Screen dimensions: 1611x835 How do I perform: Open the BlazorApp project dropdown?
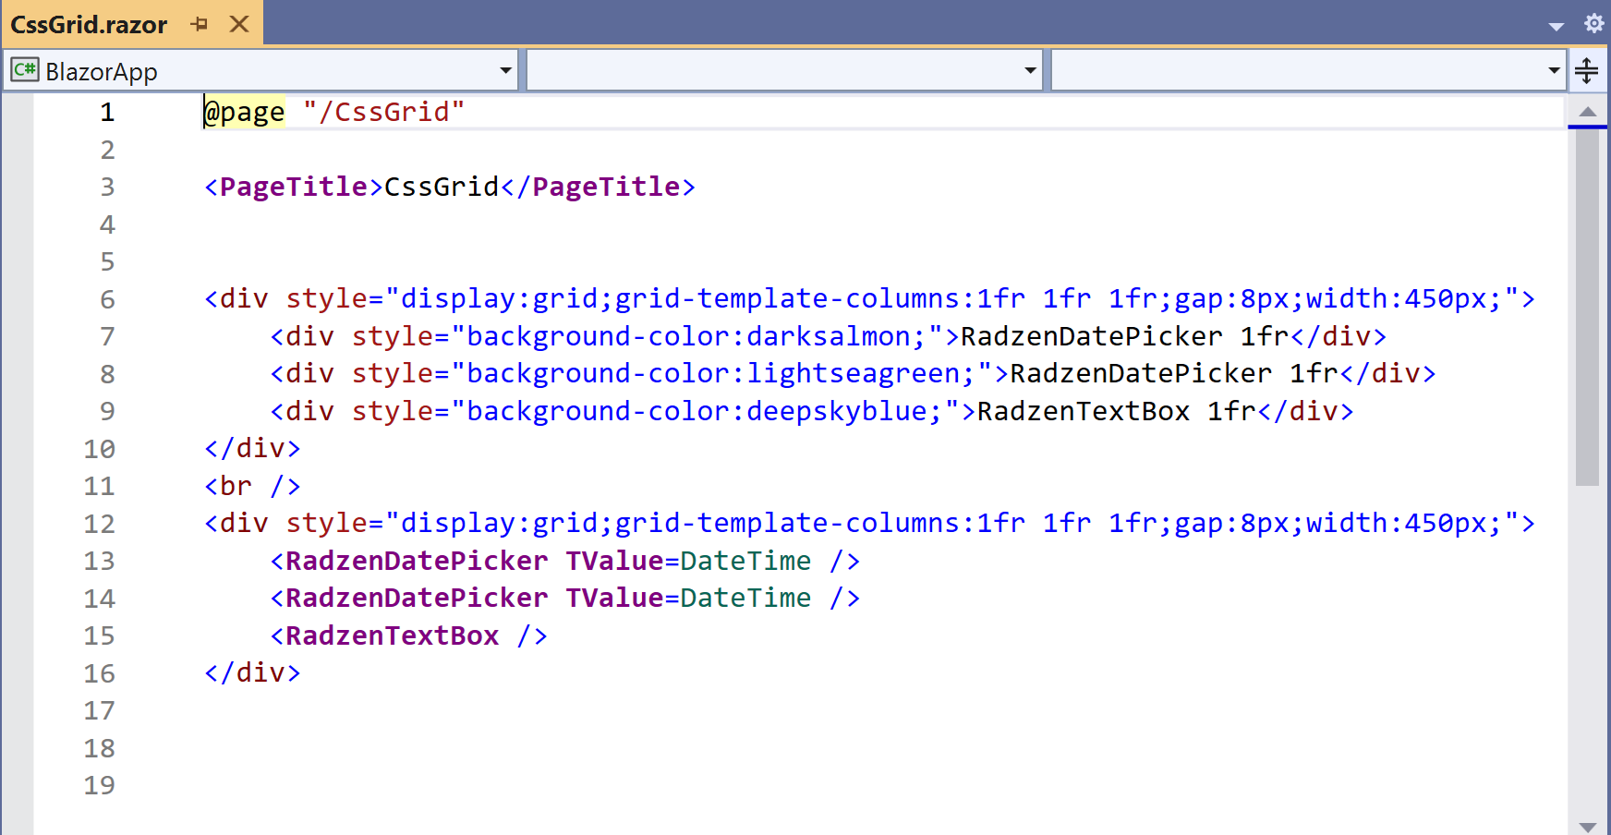point(504,70)
